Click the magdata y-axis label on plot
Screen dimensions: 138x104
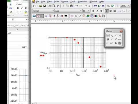point(44,53)
